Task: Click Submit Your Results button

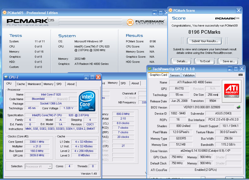Action: pyautogui.click(x=205, y=41)
